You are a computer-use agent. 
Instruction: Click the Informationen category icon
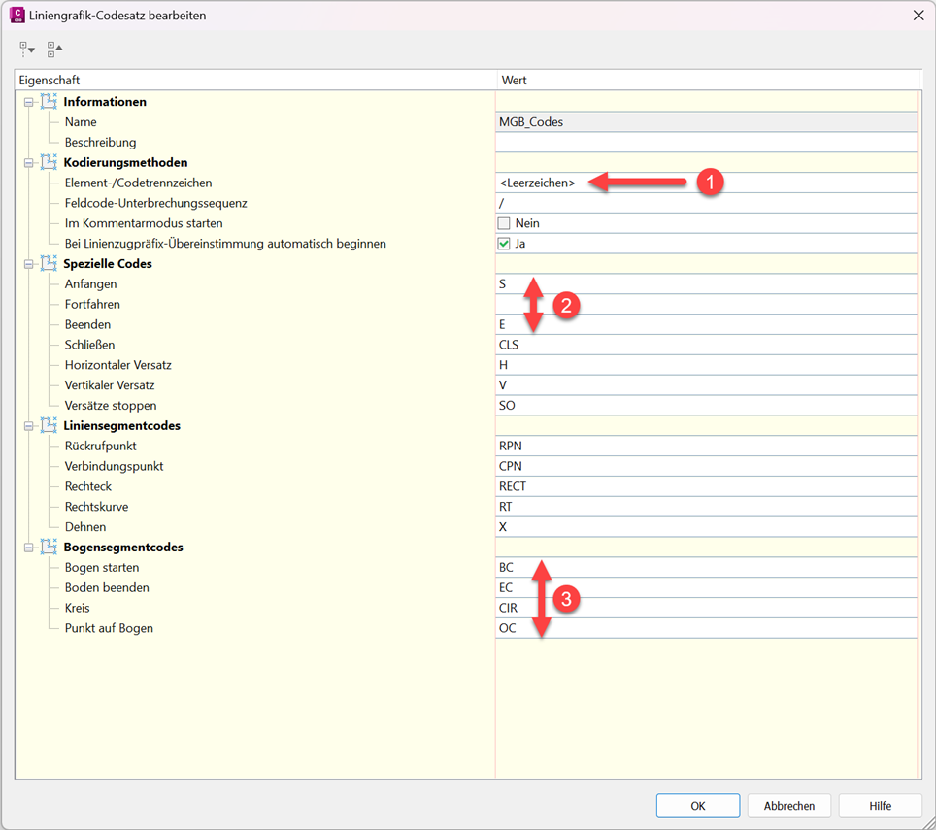[x=49, y=102]
